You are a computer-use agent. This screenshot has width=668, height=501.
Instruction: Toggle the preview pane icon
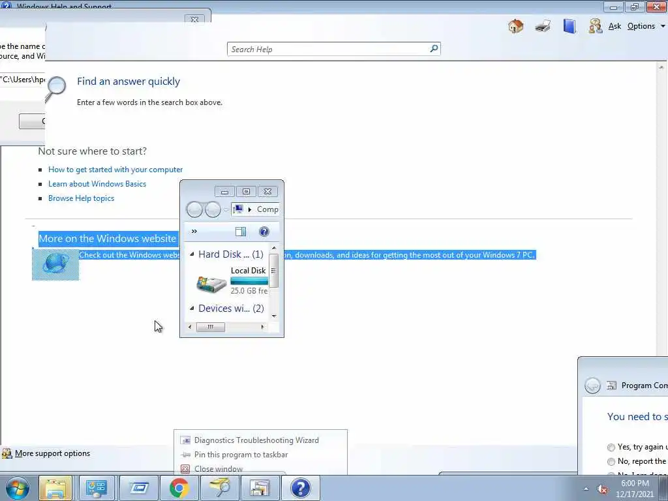[x=241, y=232]
